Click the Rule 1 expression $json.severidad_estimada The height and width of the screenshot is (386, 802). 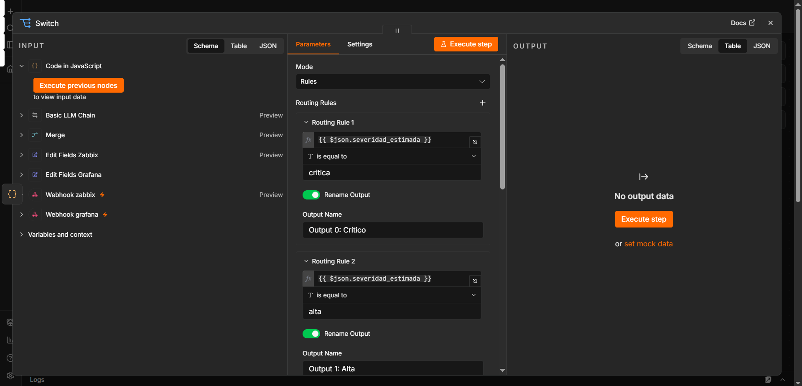375,140
